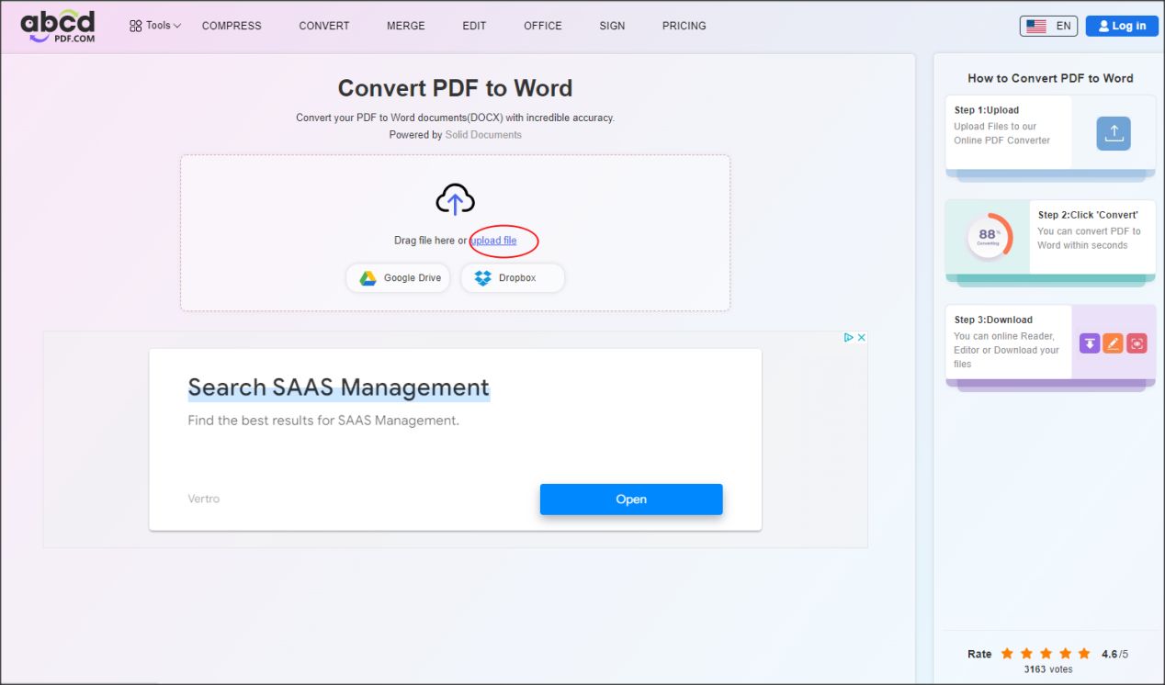The height and width of the screenshot is (685, 1165).
Task: Click the Step 2:Click 'Convert' title
Action: [x=1088, y=215]
